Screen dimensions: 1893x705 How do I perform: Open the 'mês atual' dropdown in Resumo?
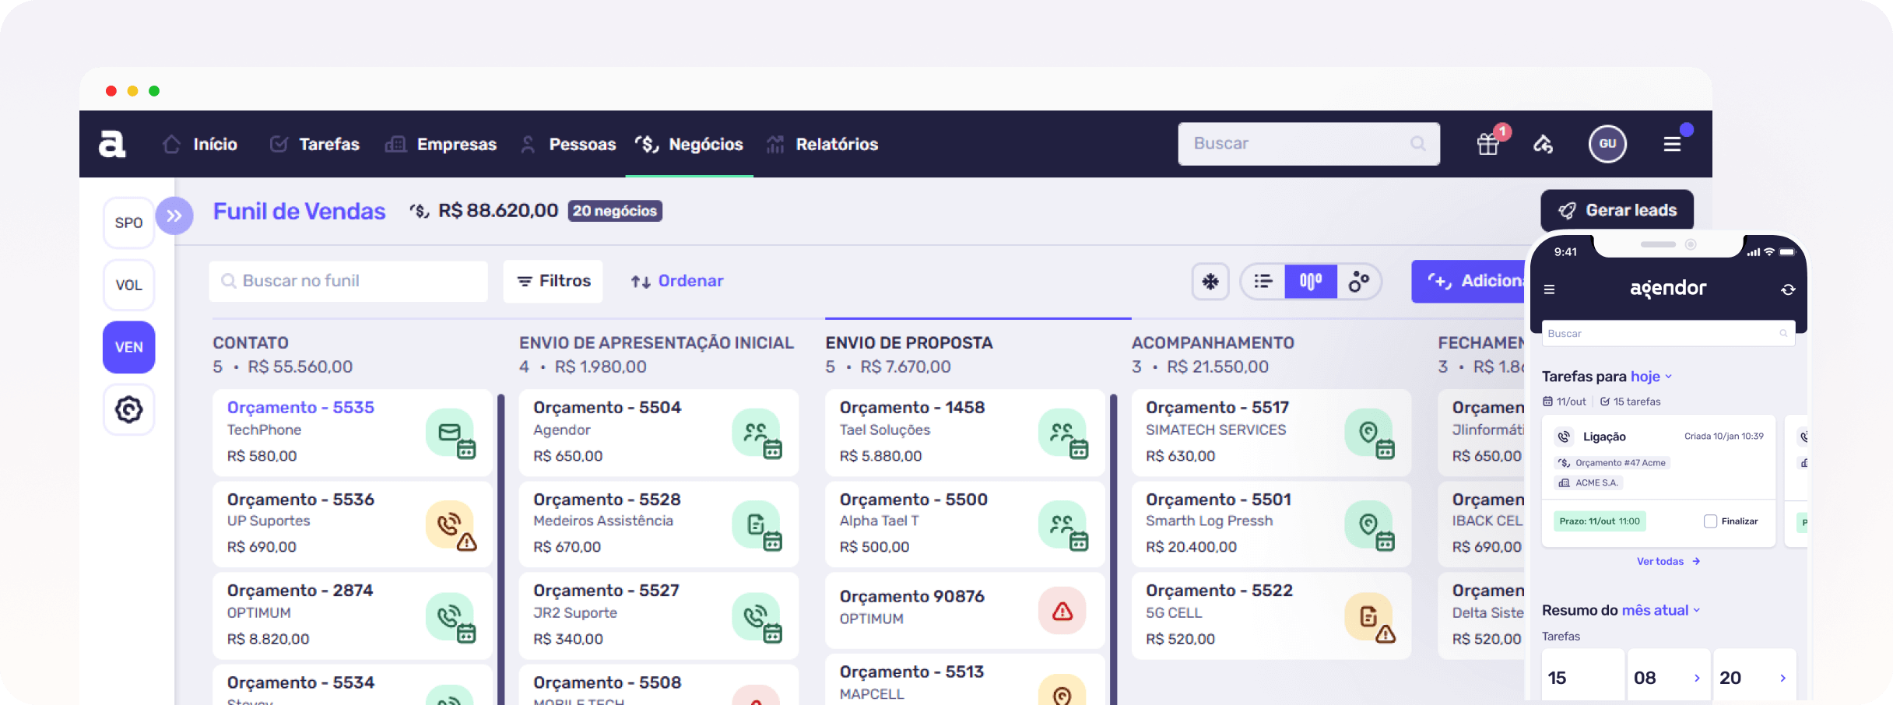tap(1656, 610)
